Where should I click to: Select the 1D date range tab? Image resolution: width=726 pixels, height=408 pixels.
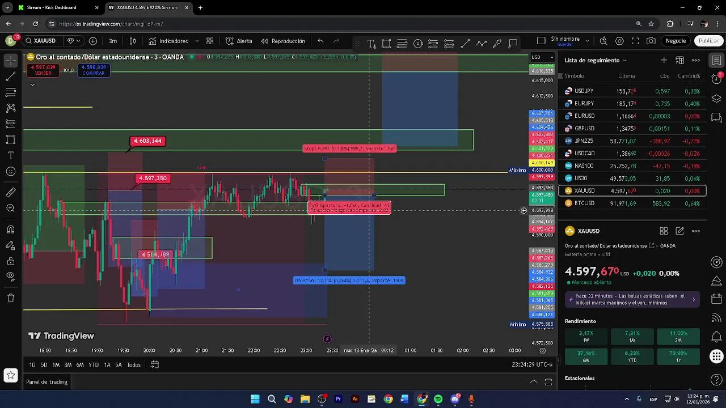click(32, 365)
